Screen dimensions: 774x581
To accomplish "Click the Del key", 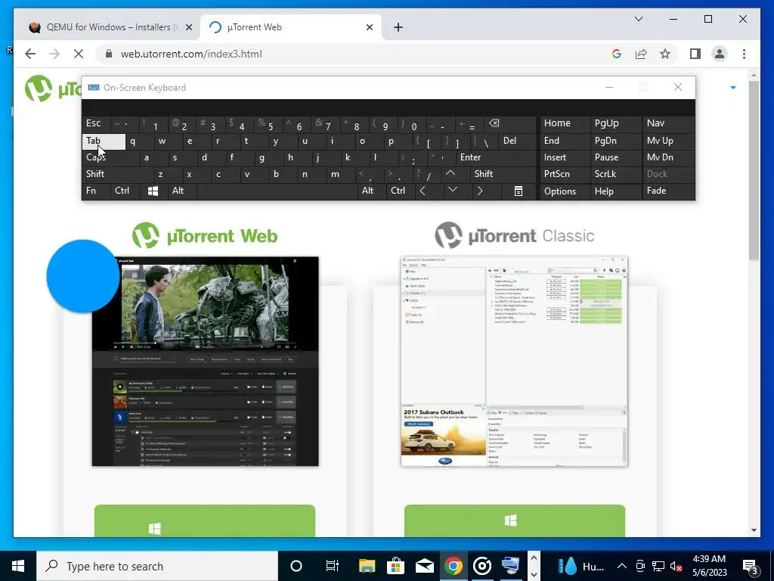I will point(517,141).
